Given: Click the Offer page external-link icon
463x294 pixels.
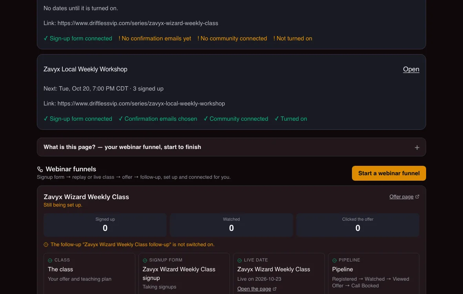Looking at the screenshot, I should click(x=417, y=197).
